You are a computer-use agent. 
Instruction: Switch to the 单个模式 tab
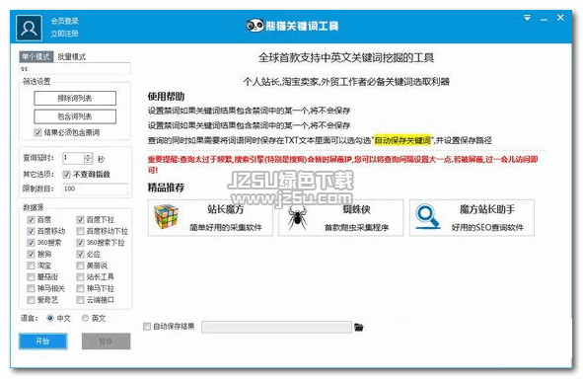pyautogui.click(x=36, y=56)
